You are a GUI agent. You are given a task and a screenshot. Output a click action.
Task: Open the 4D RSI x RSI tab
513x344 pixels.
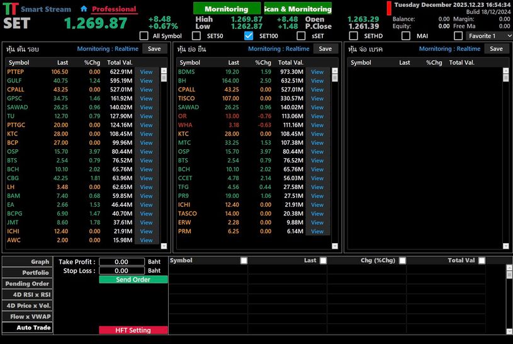tap(27, 295)
